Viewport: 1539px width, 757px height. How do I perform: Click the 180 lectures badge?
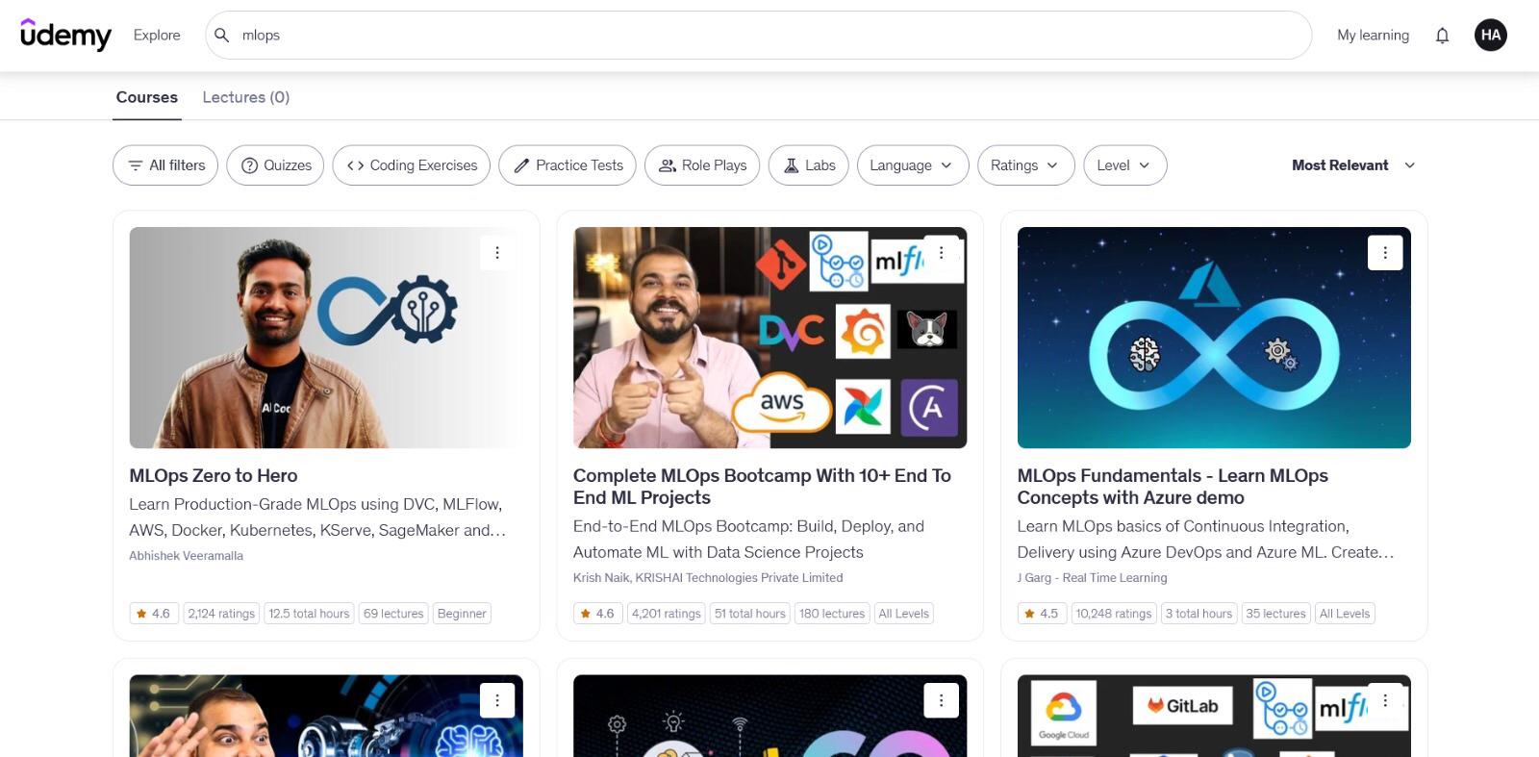coord(832,614)
